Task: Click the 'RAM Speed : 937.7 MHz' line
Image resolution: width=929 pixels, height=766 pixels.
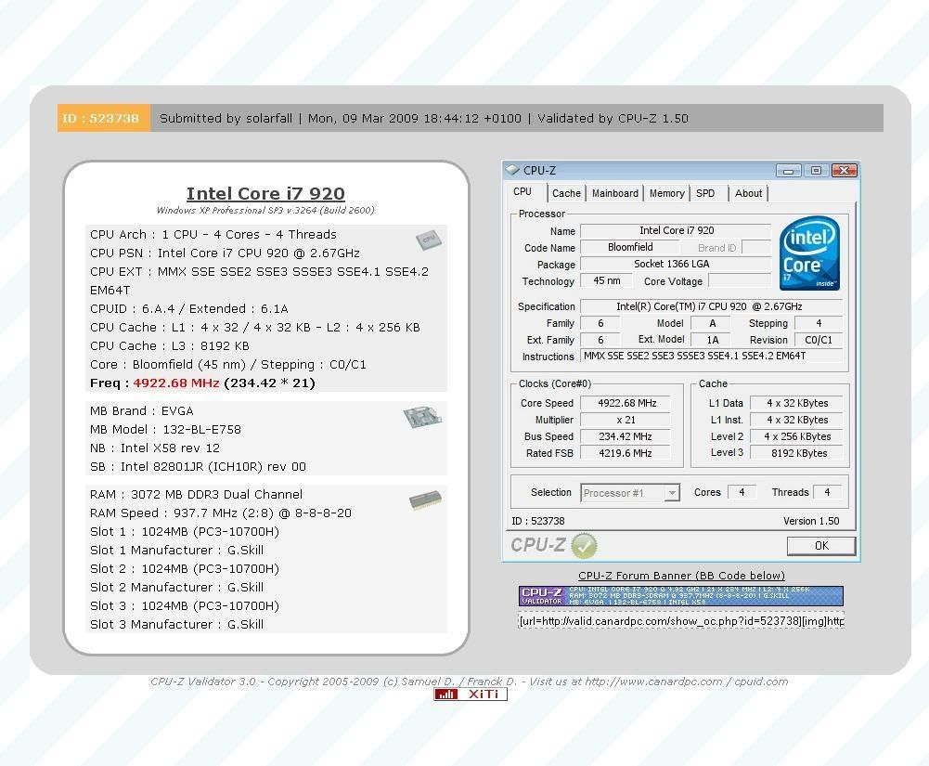Action: (220, 513)
